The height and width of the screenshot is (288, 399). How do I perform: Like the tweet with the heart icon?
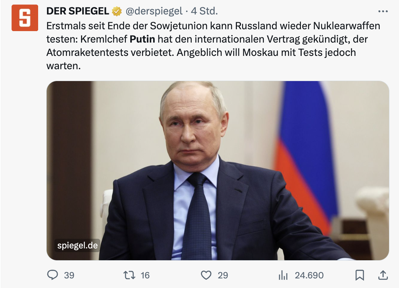[206, 275]
